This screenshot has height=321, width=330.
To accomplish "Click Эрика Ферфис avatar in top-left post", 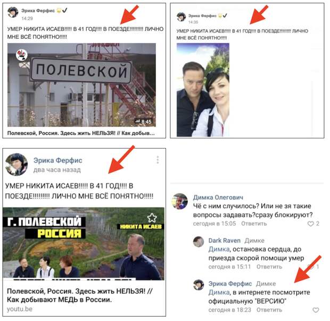I will point(13,12).
